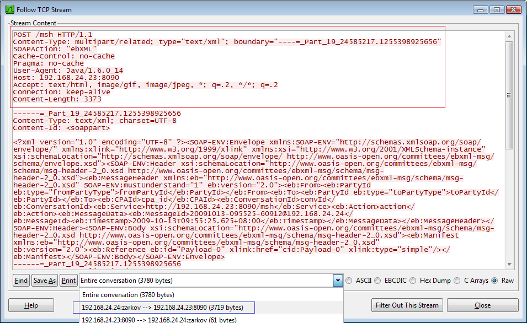Print the stream content
Viewport: 527px width, 323px height.
pos(68,281)
